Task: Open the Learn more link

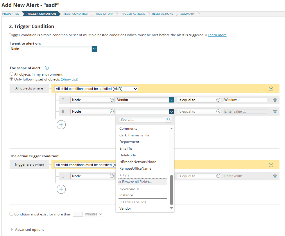Action: tap(217, 35)
